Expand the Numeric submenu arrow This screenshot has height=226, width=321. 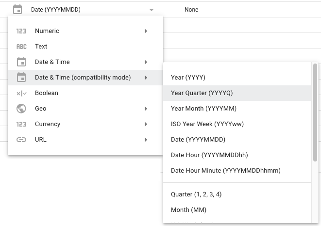click(146, 31)
